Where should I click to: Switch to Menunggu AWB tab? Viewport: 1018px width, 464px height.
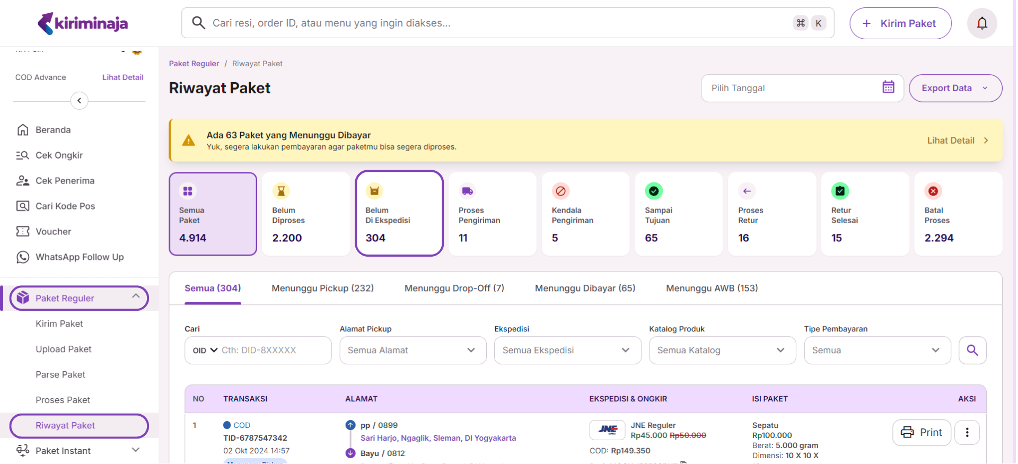[712, 288]
